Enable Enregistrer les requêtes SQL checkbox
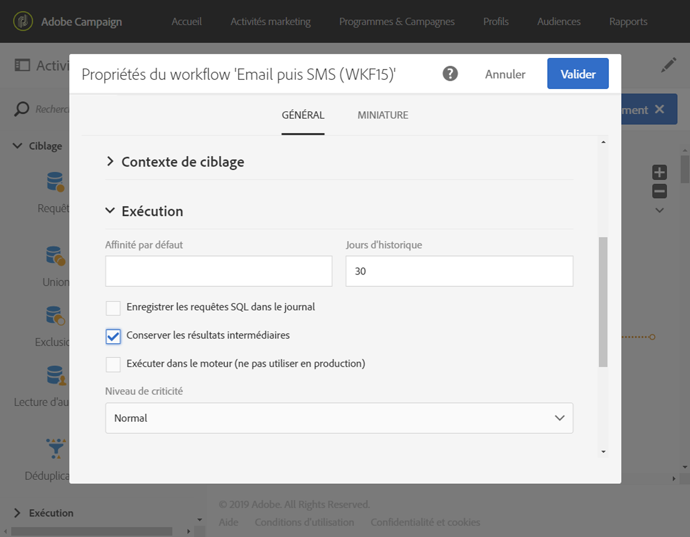Image resolution: width=690 pixels, height=537 pixels. click(113, 308)
